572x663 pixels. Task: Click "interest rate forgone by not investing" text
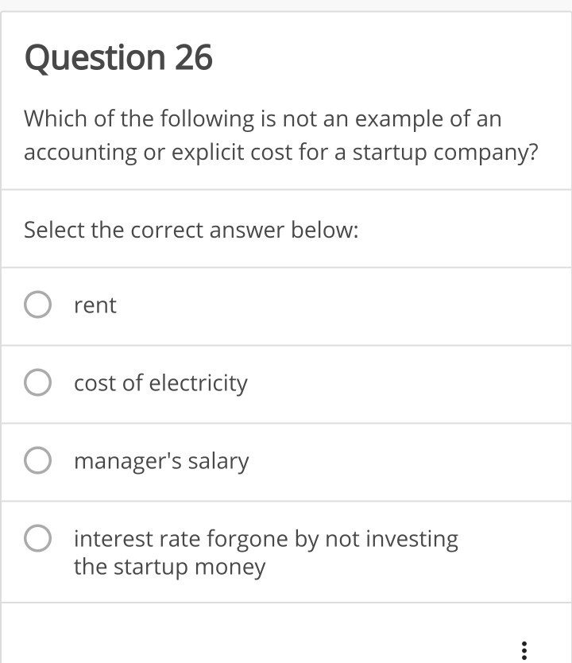tap(266, 539)
